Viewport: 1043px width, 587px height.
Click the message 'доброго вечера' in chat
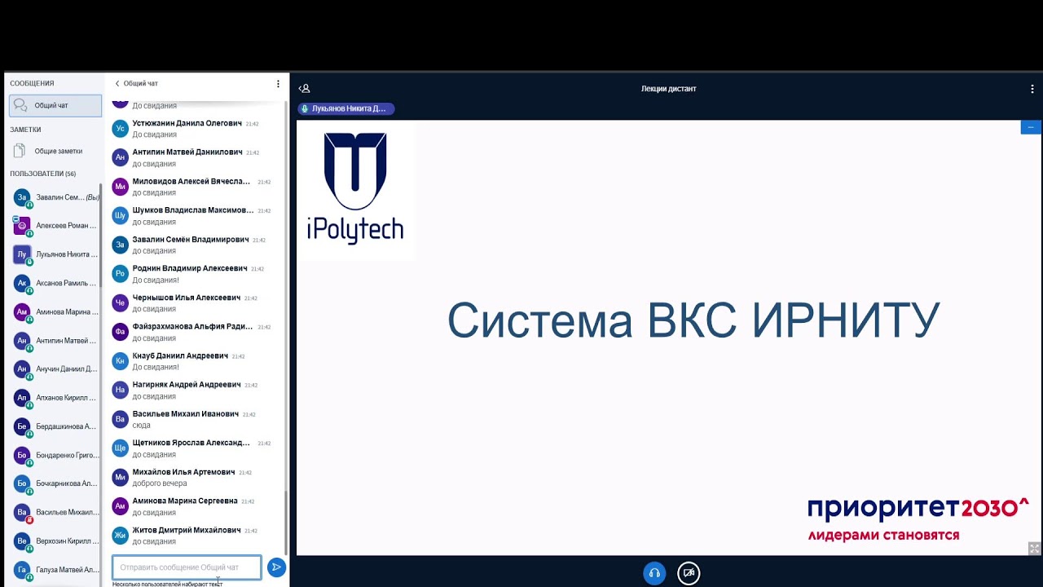click(x=160, y=483)
